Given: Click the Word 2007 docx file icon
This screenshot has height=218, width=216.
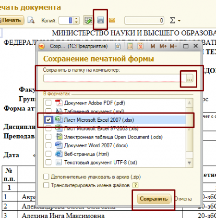Looking at the screenshot, I should click(59, 145).
